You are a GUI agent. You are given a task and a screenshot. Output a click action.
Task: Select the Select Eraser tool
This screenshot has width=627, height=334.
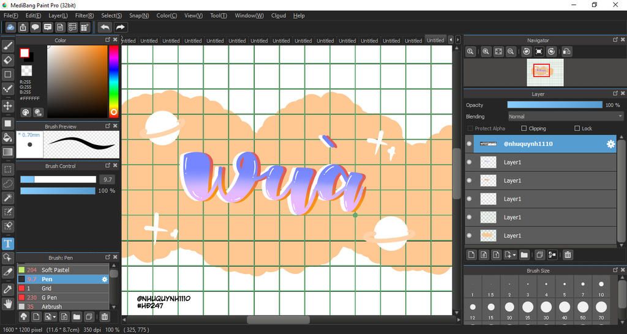7,226
